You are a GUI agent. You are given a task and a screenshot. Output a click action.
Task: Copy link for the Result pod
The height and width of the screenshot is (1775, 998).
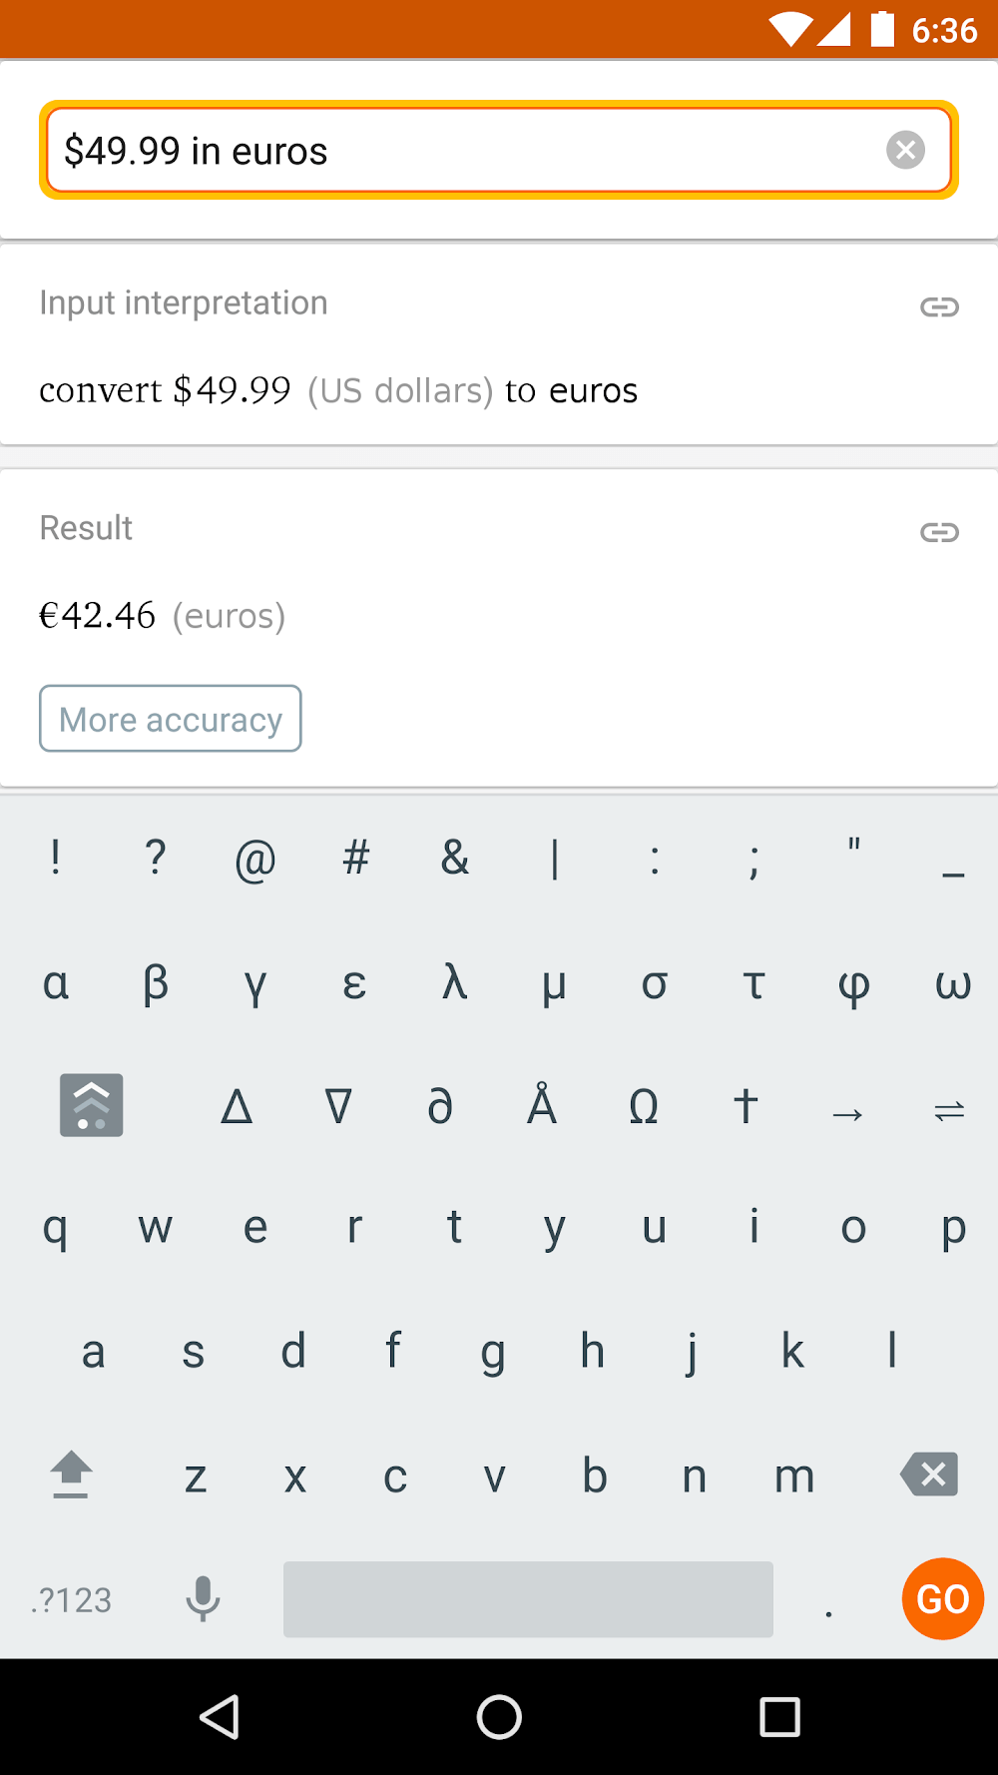point(939,532)
